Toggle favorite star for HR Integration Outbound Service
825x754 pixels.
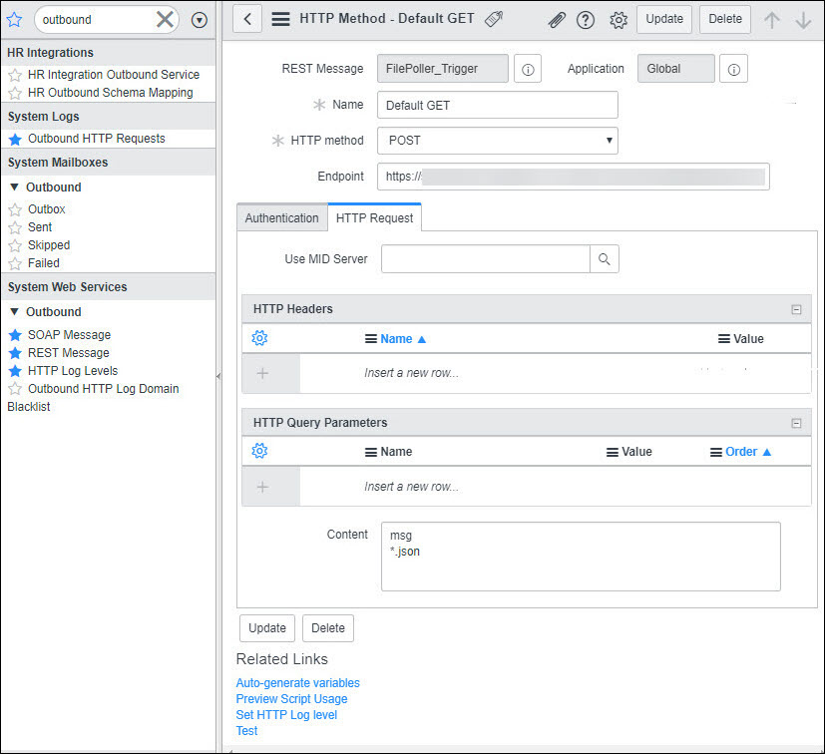[x=15, y=75]
